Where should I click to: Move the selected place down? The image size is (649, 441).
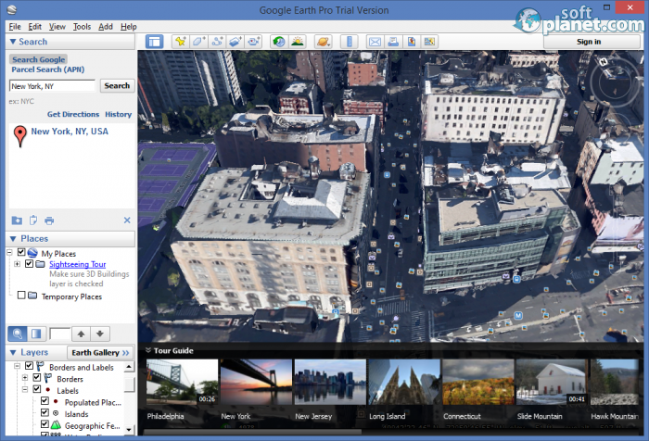[100, 334]
